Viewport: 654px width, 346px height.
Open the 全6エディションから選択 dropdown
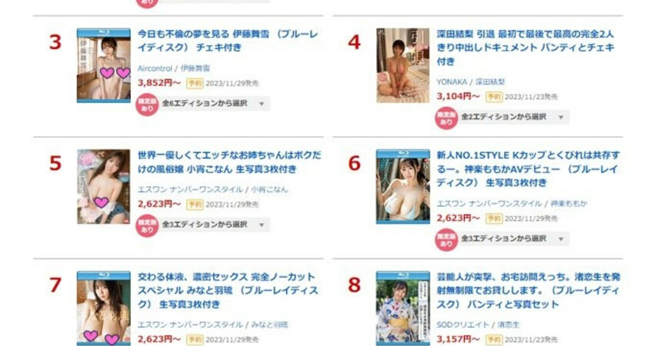(x=214, y=103)
